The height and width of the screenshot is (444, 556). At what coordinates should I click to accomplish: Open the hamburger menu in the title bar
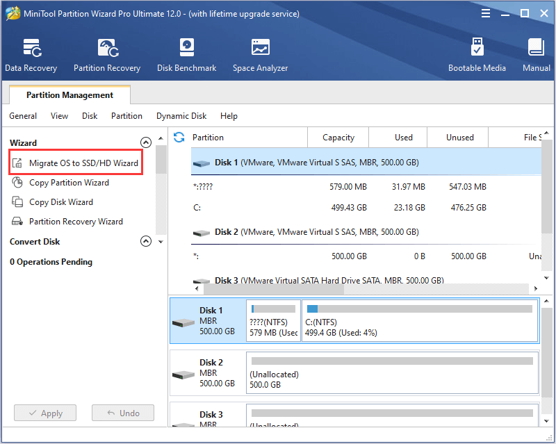pyautogui.click(x=486, y=13)
